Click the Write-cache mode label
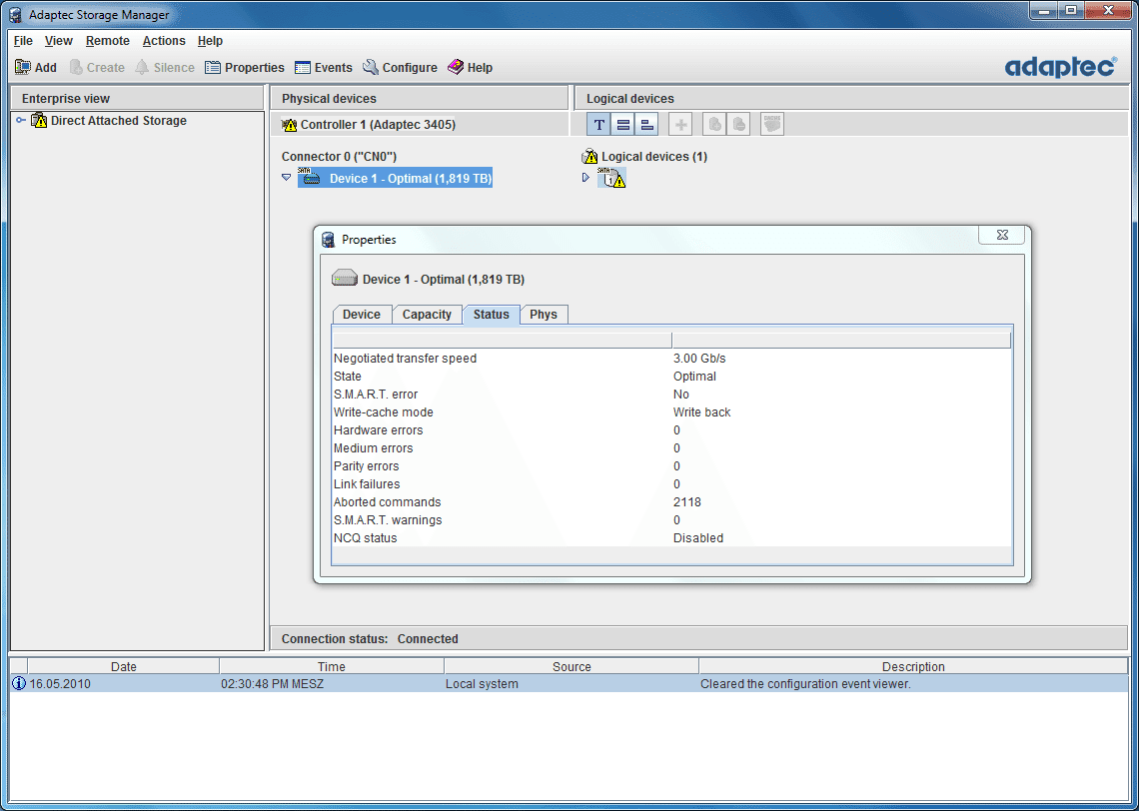1139x811 pixels. (x=384, y=412)
